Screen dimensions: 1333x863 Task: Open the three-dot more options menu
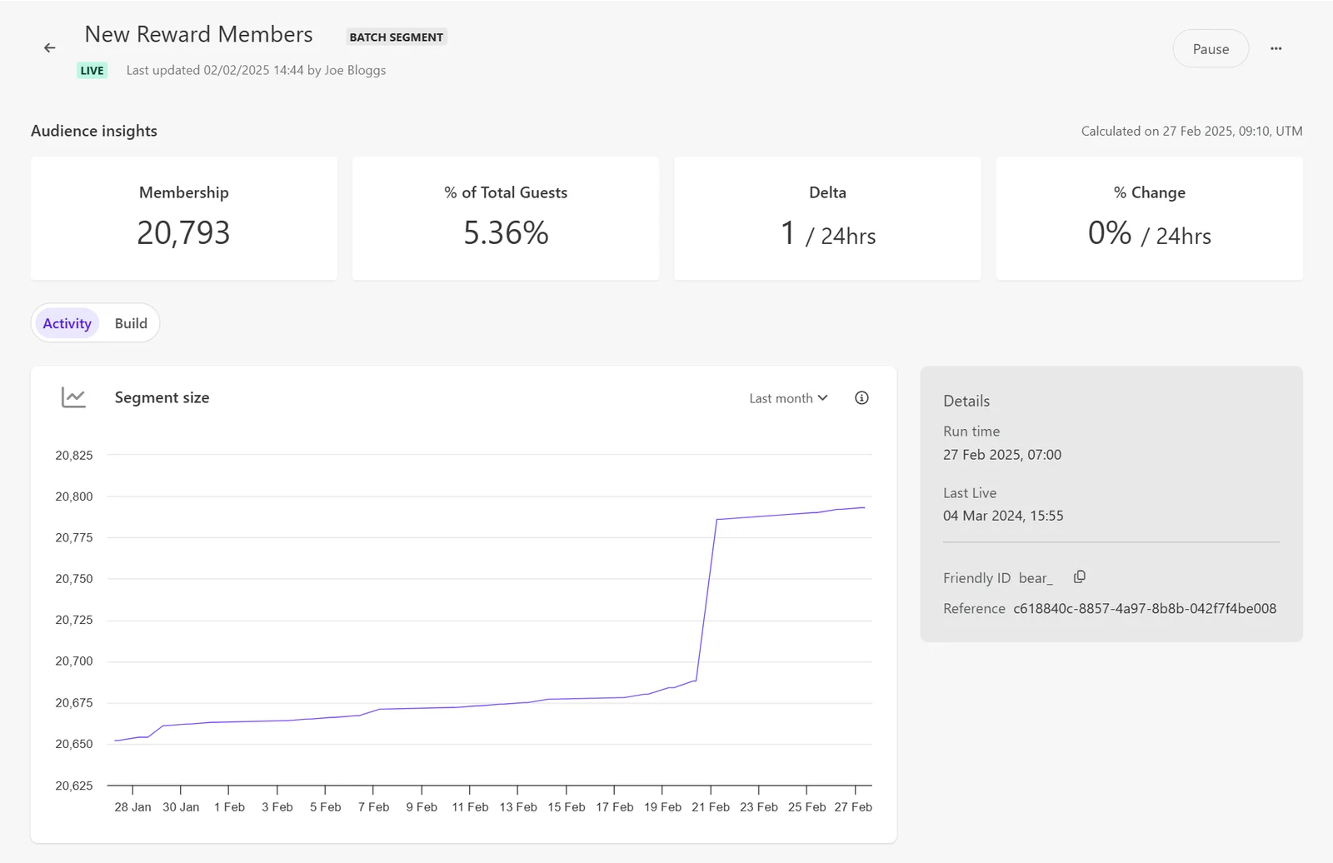[1276, 48]
